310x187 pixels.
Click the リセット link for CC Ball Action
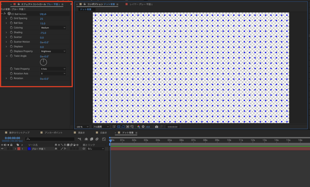click(x=43, y=14)
